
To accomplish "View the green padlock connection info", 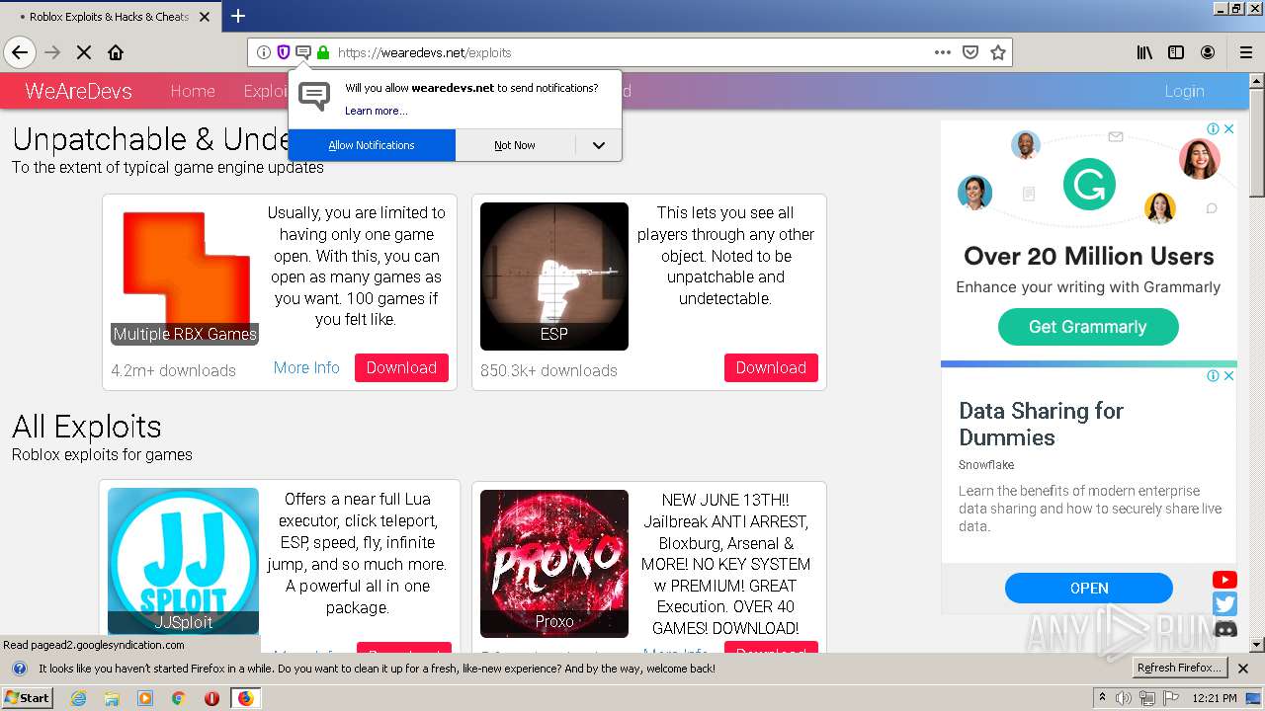I will click(323, 52).
